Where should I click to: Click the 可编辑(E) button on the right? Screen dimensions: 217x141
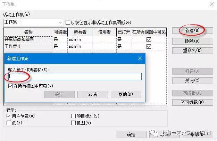[x=192, y=93]
